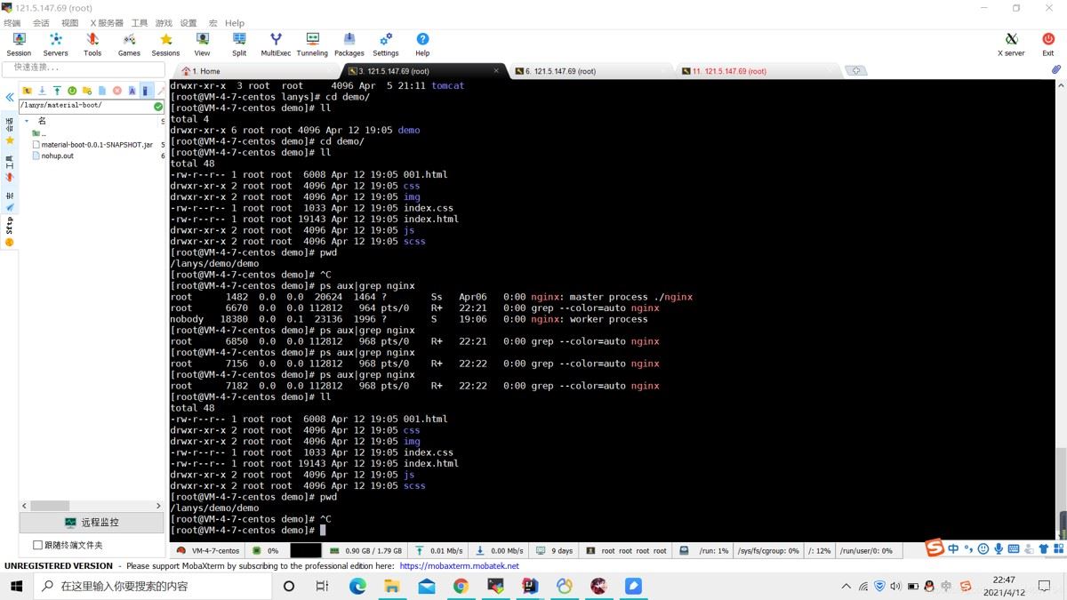Viewport: 1067px width, 600px height.
Task: Open File Explorer from the taskbar
Action: (392, 586)
